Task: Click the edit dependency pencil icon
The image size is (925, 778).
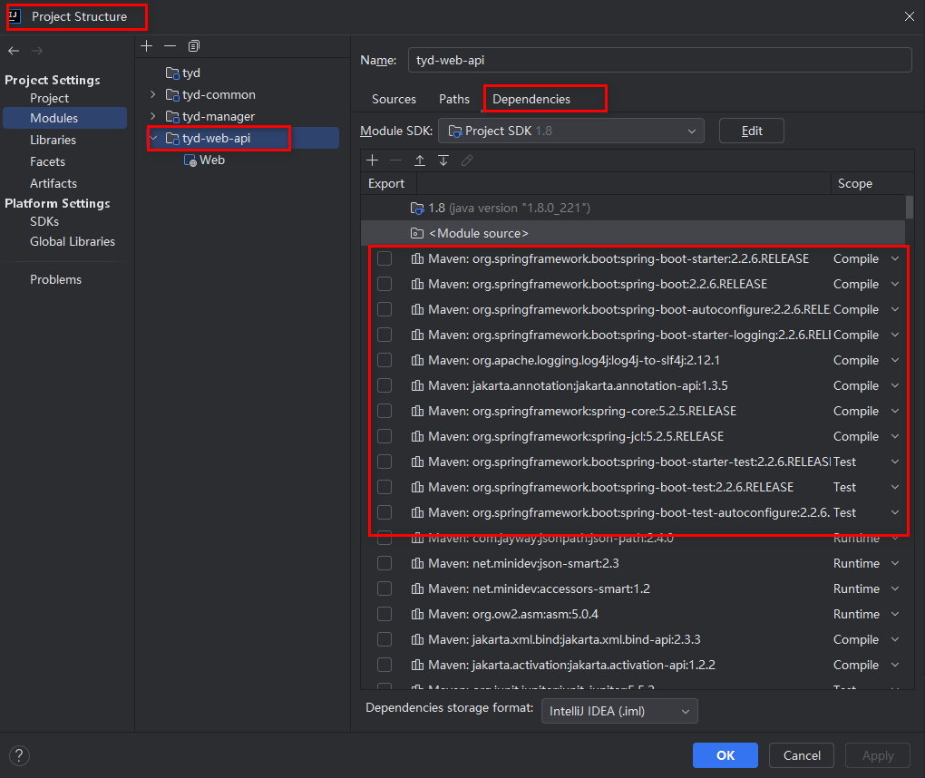Action: [467, 160]
